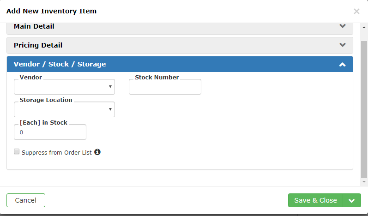Click the [Each] in Stock field
Image resolution: width=368 pixels, height=216 pixels.
50,132
